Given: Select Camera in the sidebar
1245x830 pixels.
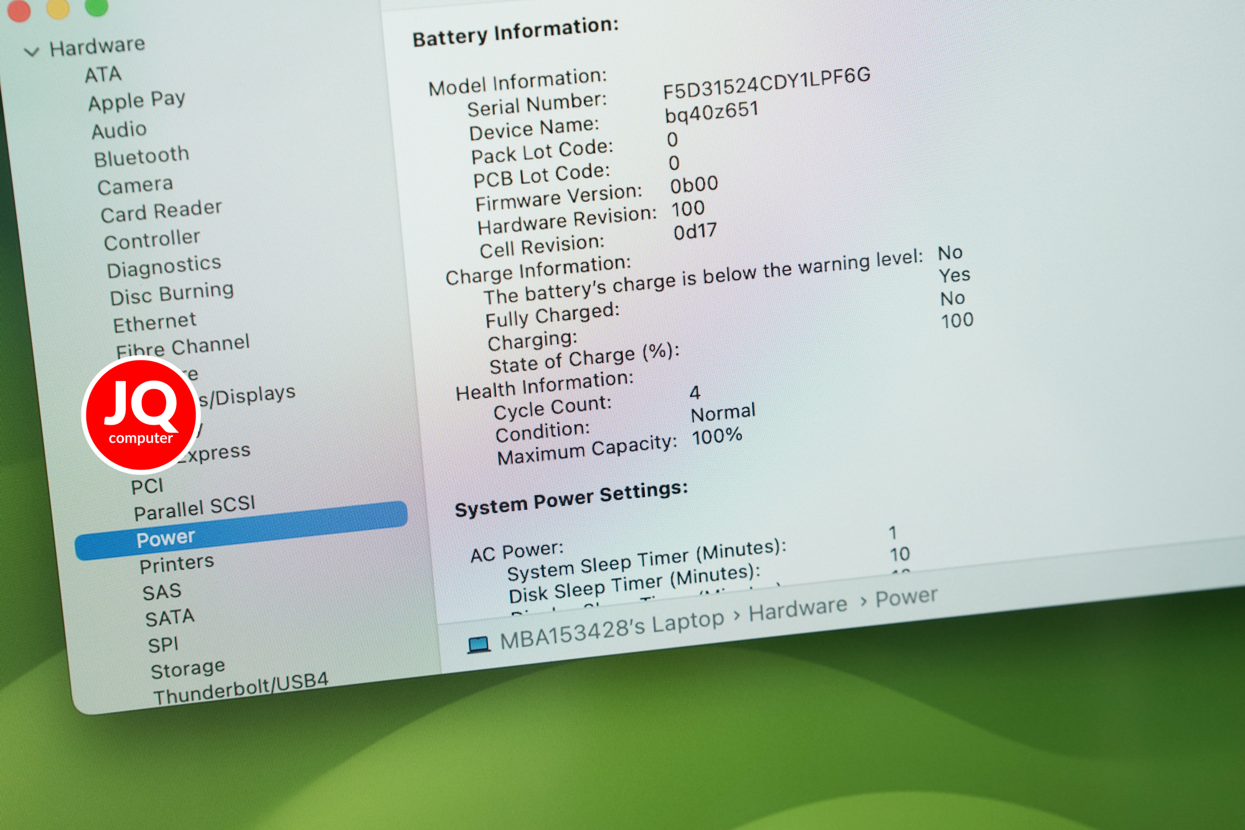Looking at the screenshot, I should 135,186.
